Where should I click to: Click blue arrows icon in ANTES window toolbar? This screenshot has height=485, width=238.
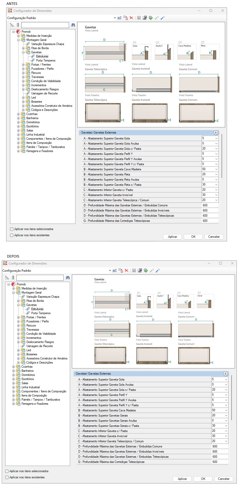163,18
